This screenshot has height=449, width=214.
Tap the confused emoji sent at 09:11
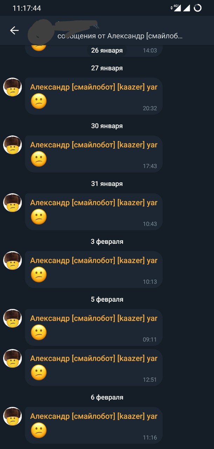[39, 333]
